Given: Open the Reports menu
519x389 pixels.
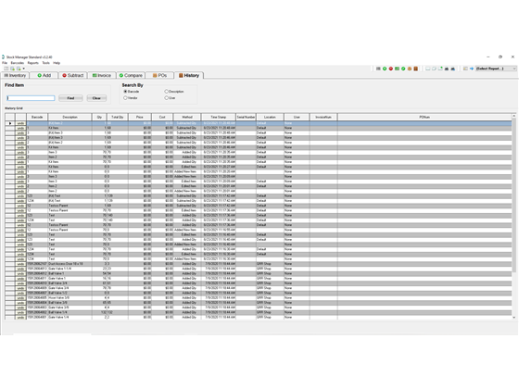Looking at the screenshot, I should point(32,63).
